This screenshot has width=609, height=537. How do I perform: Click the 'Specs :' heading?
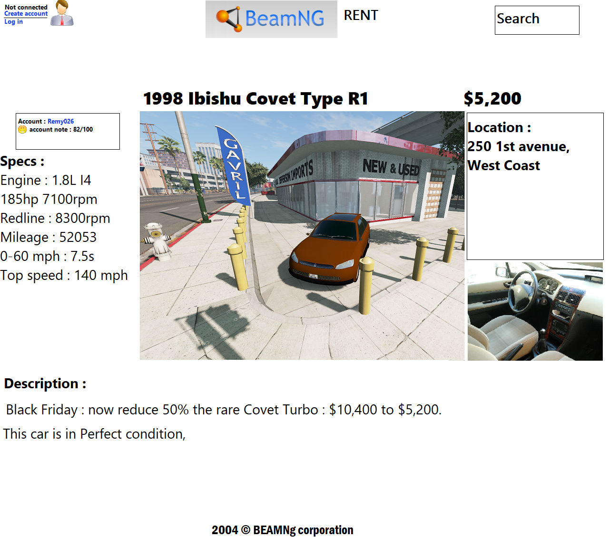coord(22,162)
